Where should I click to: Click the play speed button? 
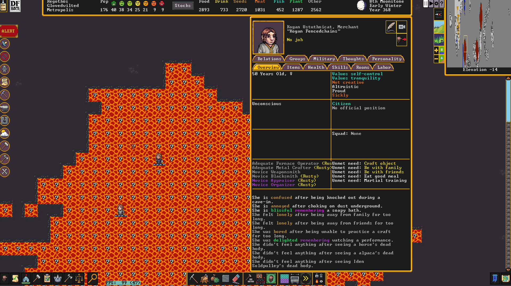click(x=431, y=4)
